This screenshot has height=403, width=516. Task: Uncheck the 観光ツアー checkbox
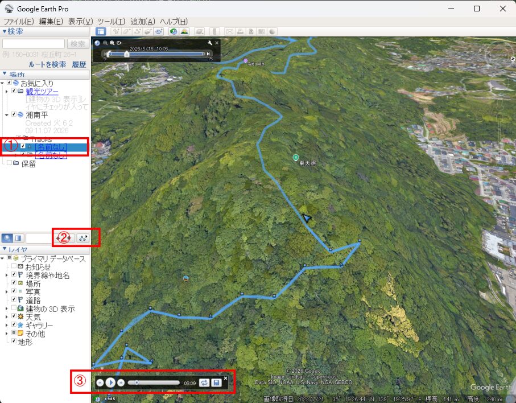(14, 91)
